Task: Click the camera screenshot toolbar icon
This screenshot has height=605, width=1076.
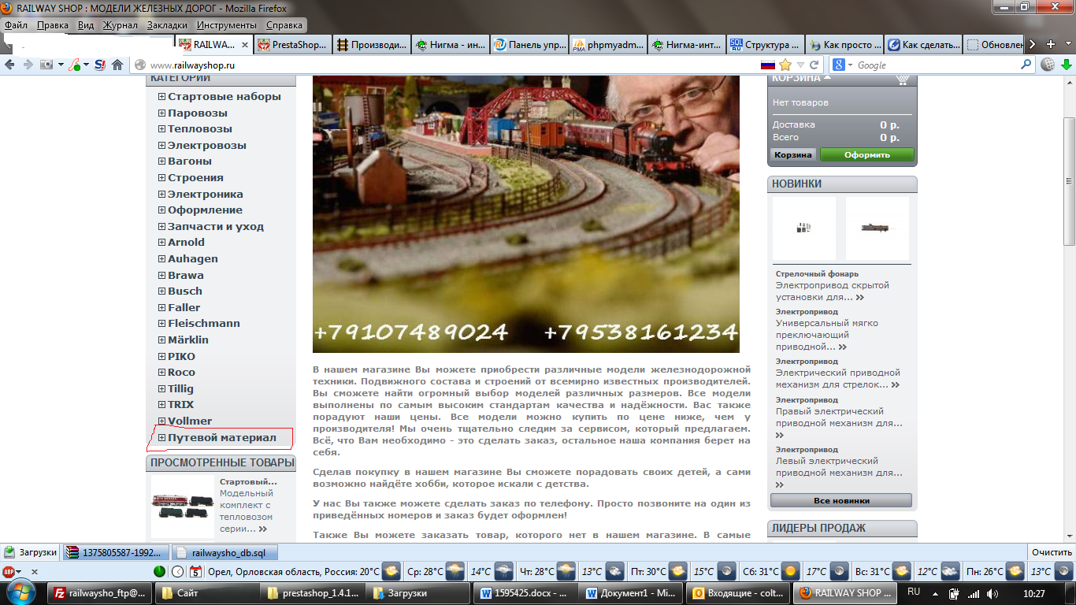Action: pyautogui.click(x=46, y=65)
